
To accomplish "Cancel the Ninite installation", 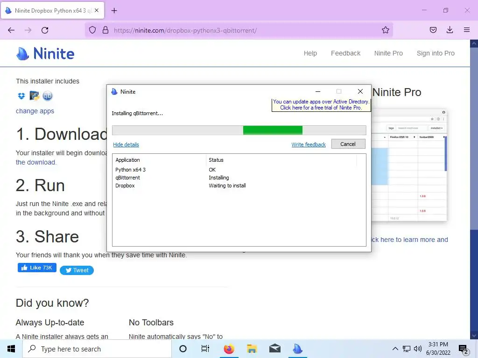I will click(348, 144).
